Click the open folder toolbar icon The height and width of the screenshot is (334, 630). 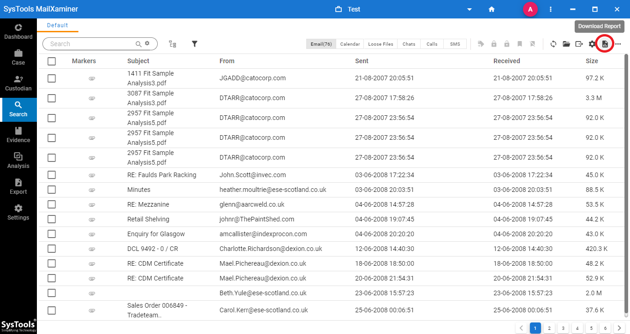(x=566, y=44)
